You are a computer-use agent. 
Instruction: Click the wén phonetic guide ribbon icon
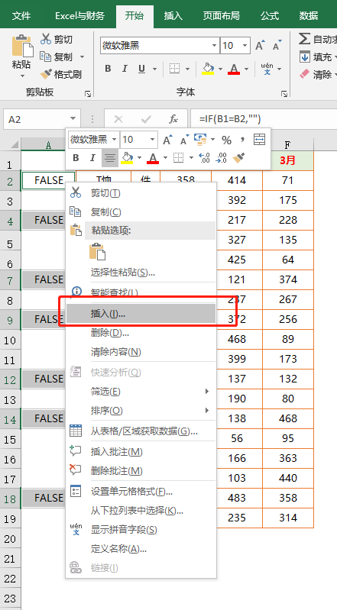[x=267, y=69]
